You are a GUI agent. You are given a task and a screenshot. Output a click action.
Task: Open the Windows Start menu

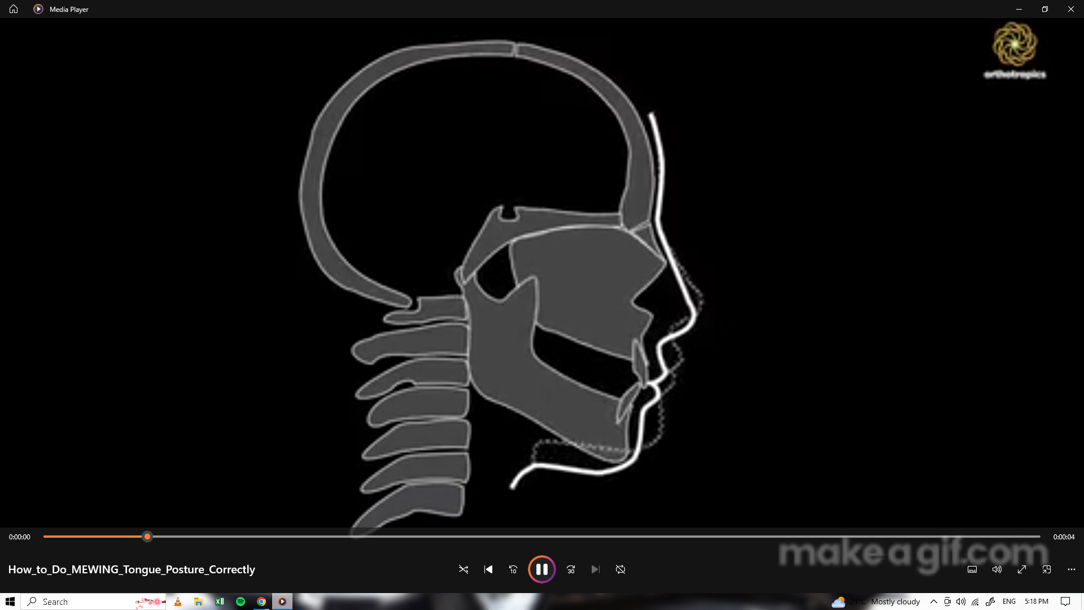click(x=10, y=602)
